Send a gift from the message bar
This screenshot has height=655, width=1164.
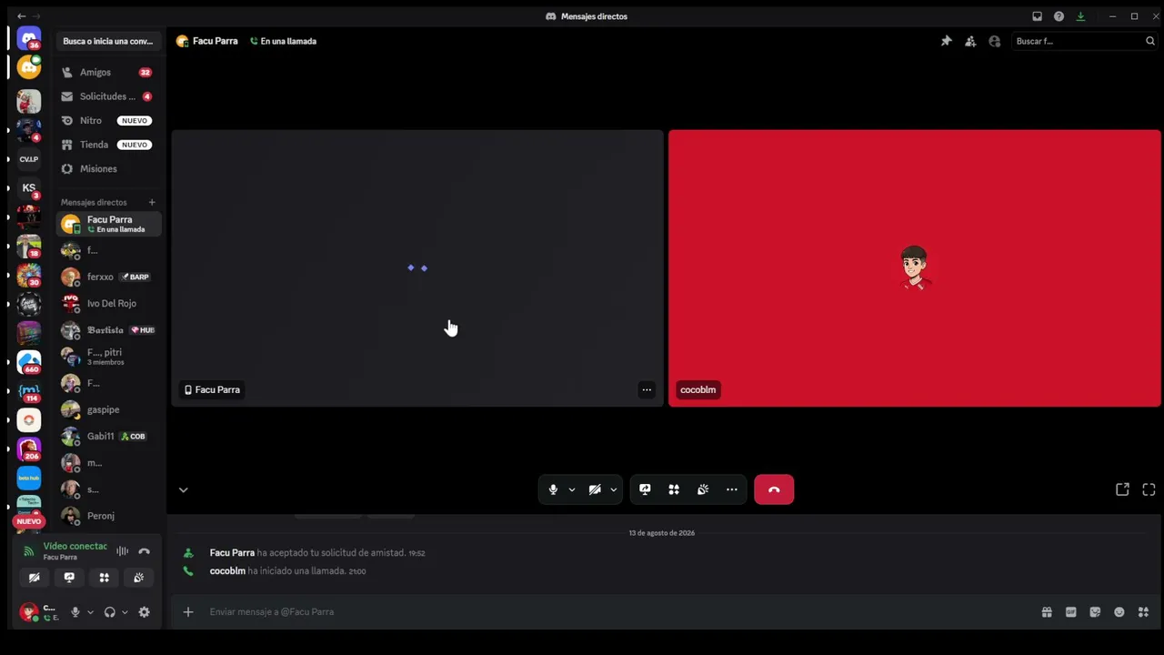(x=1047, y=612)
